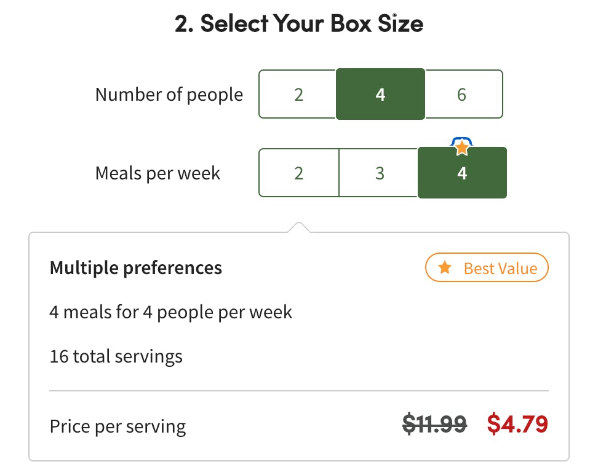Click the crossed-out $11.99 price

(x=435, y=424)
